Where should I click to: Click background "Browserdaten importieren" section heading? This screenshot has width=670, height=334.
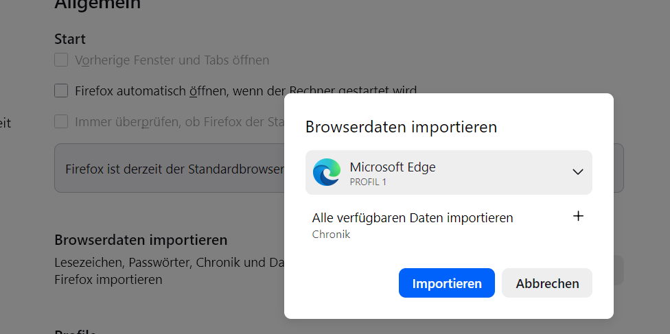141,241
